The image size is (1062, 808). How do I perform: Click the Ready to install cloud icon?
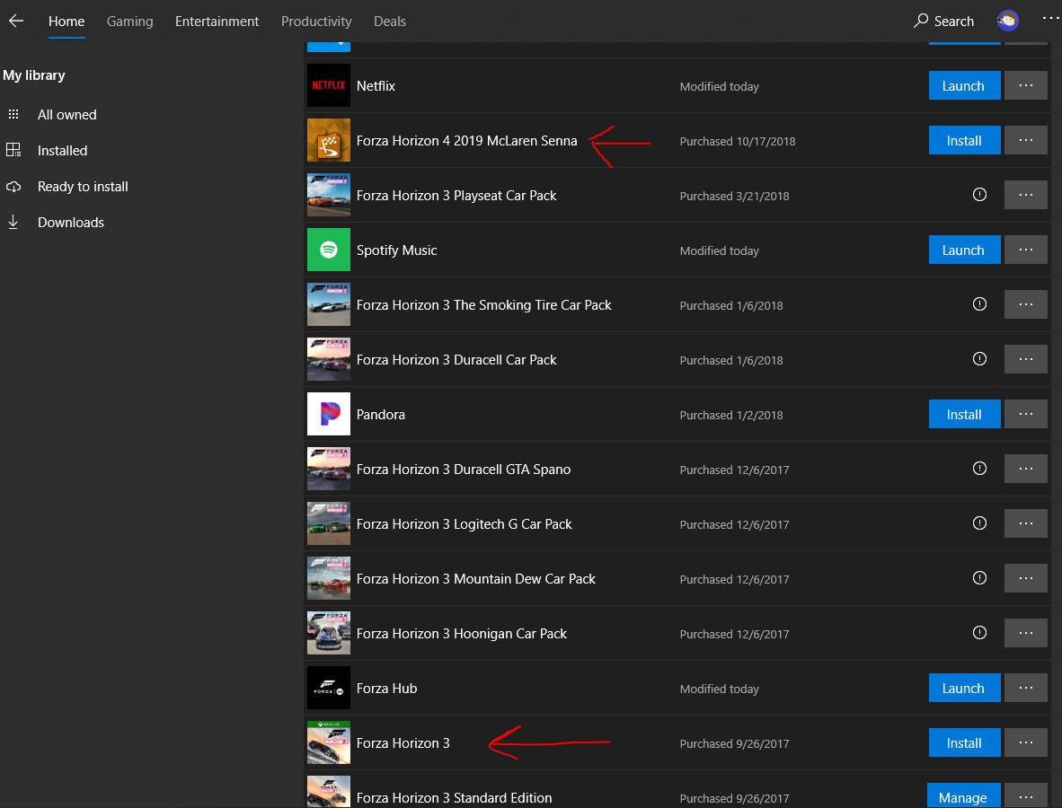13,186
